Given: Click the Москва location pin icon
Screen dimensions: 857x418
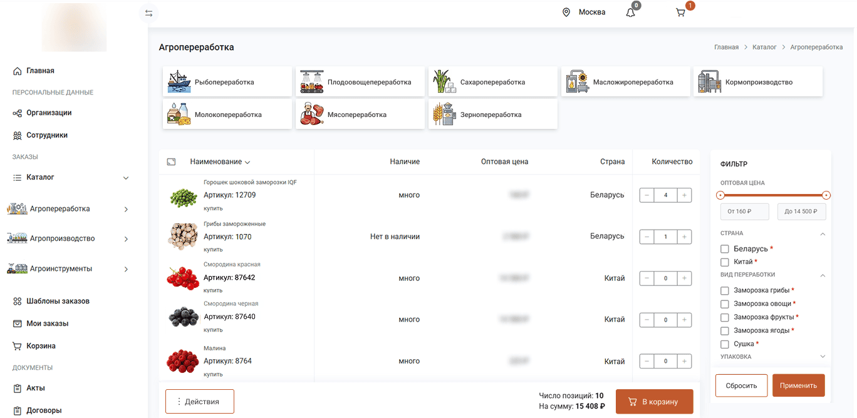Looking at the screenshot, I should click(x=566, y=13).
